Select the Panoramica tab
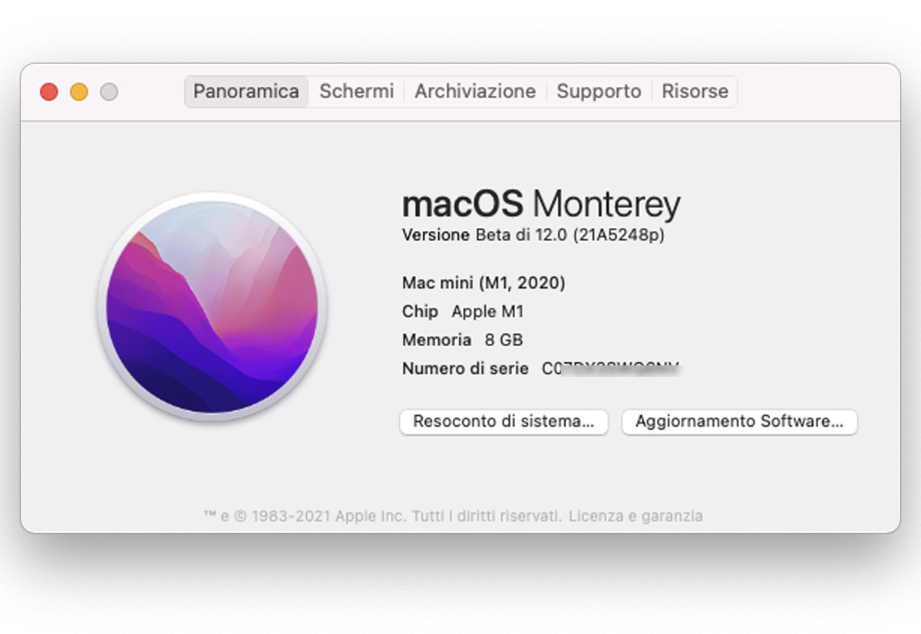The image size is (921, 634). pyautogui.click(x=246, y=91)
